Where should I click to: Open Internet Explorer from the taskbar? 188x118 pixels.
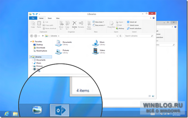[x=7, y=114]
